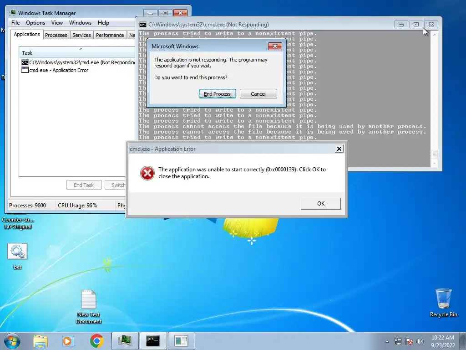Screen dimensions: 466x350
Task: Select the cmd.exe (Not Responding) task row
Action: [78, 62]
